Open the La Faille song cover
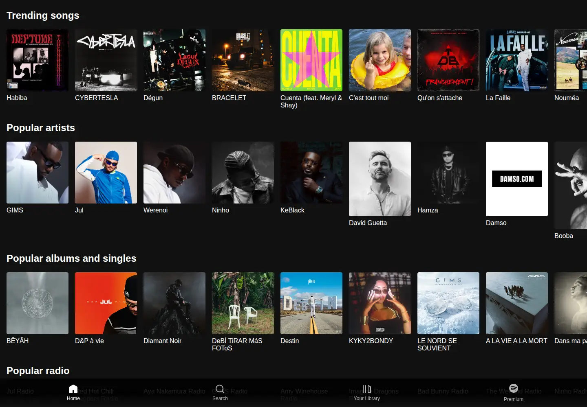Image resolution: width=587 pixels, height=407 pixels. pyautogui.click(x=517, y=60)
